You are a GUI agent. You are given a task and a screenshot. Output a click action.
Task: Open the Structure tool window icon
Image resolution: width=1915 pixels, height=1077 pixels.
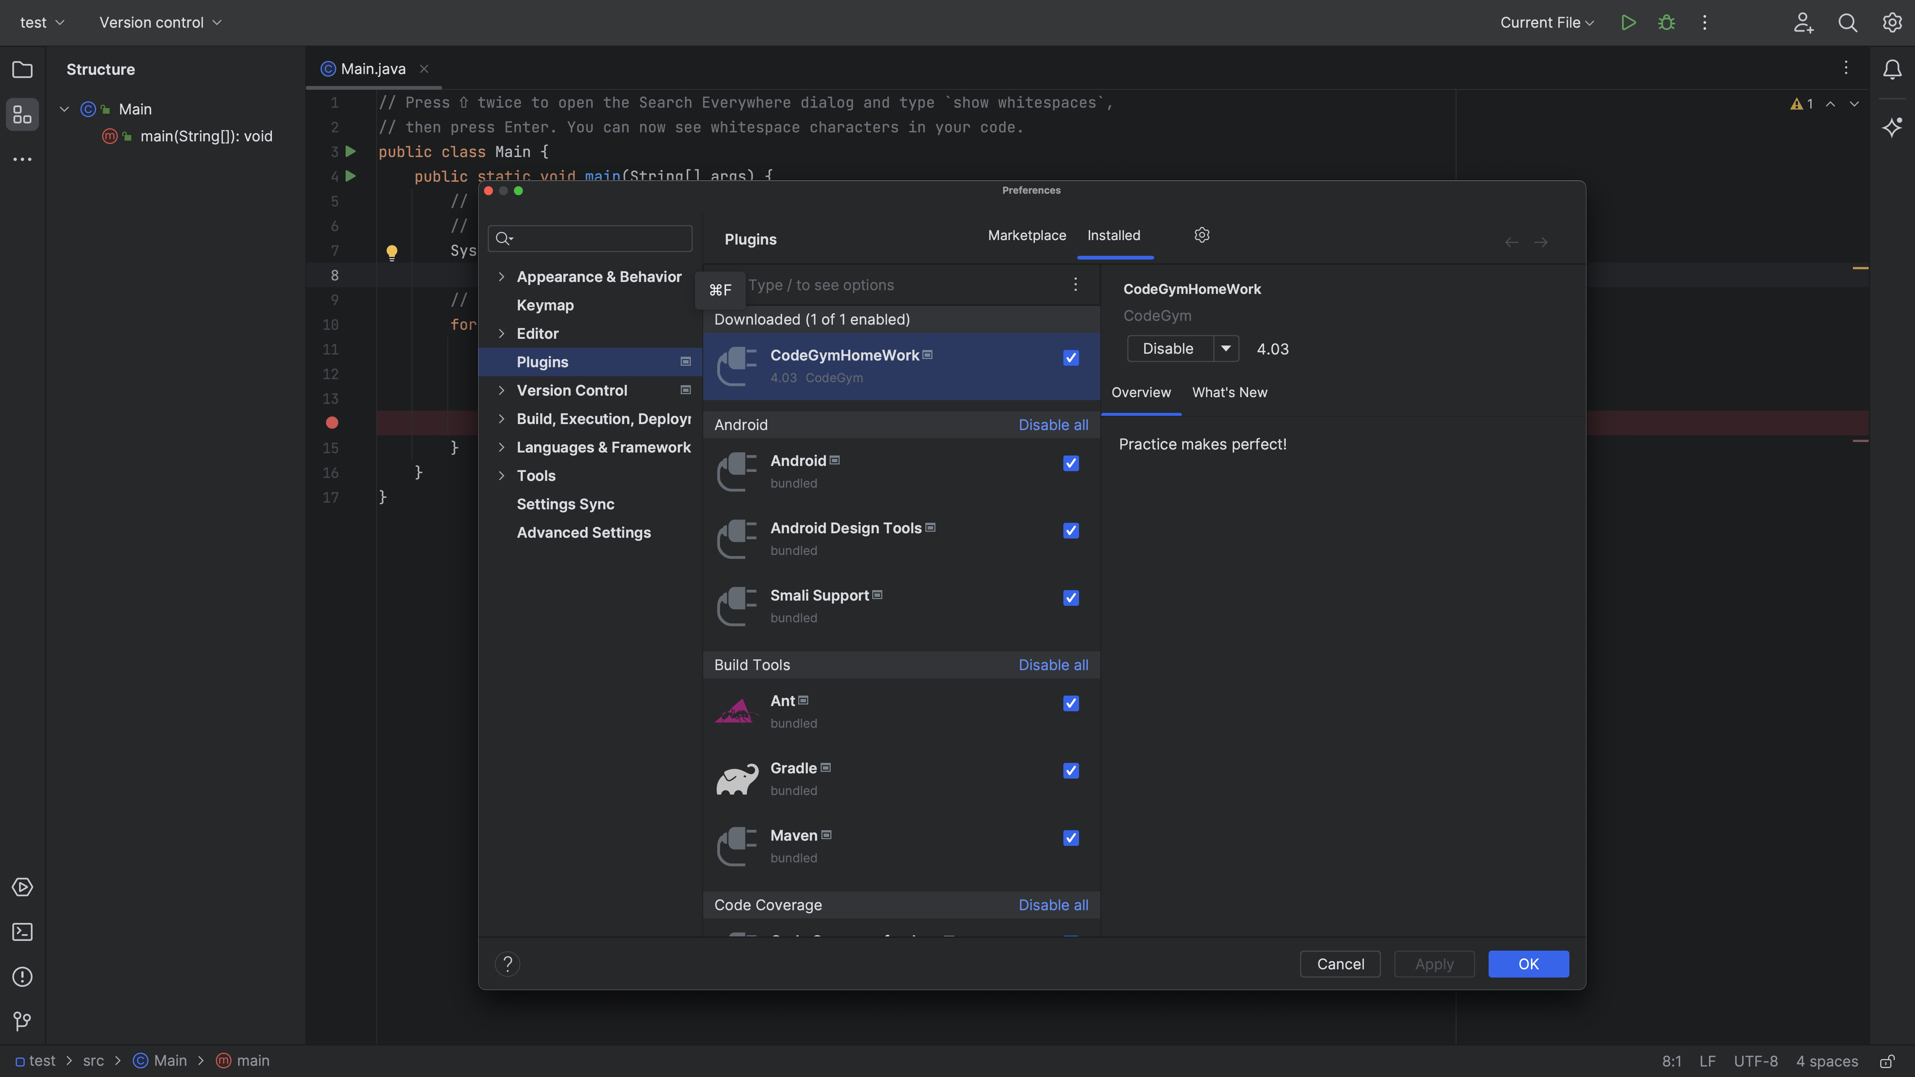[22, 115]
